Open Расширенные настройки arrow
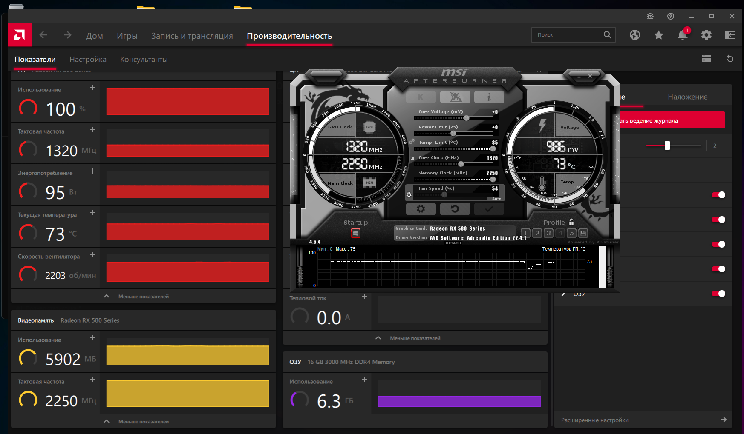The width and height of the screenshot is (744, 434). [x=724, y=420]
